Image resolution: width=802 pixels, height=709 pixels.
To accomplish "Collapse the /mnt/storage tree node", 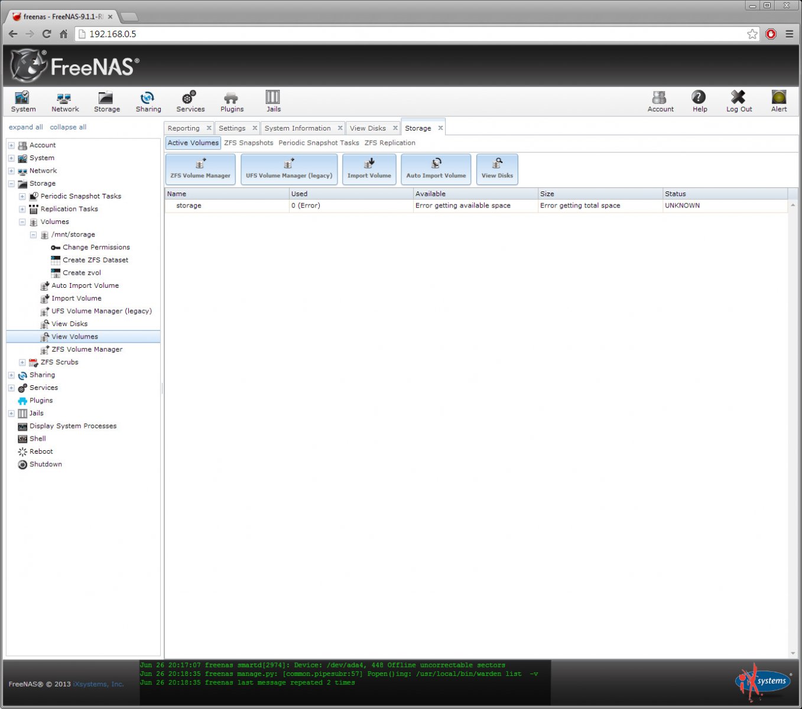I will point(34,235).
